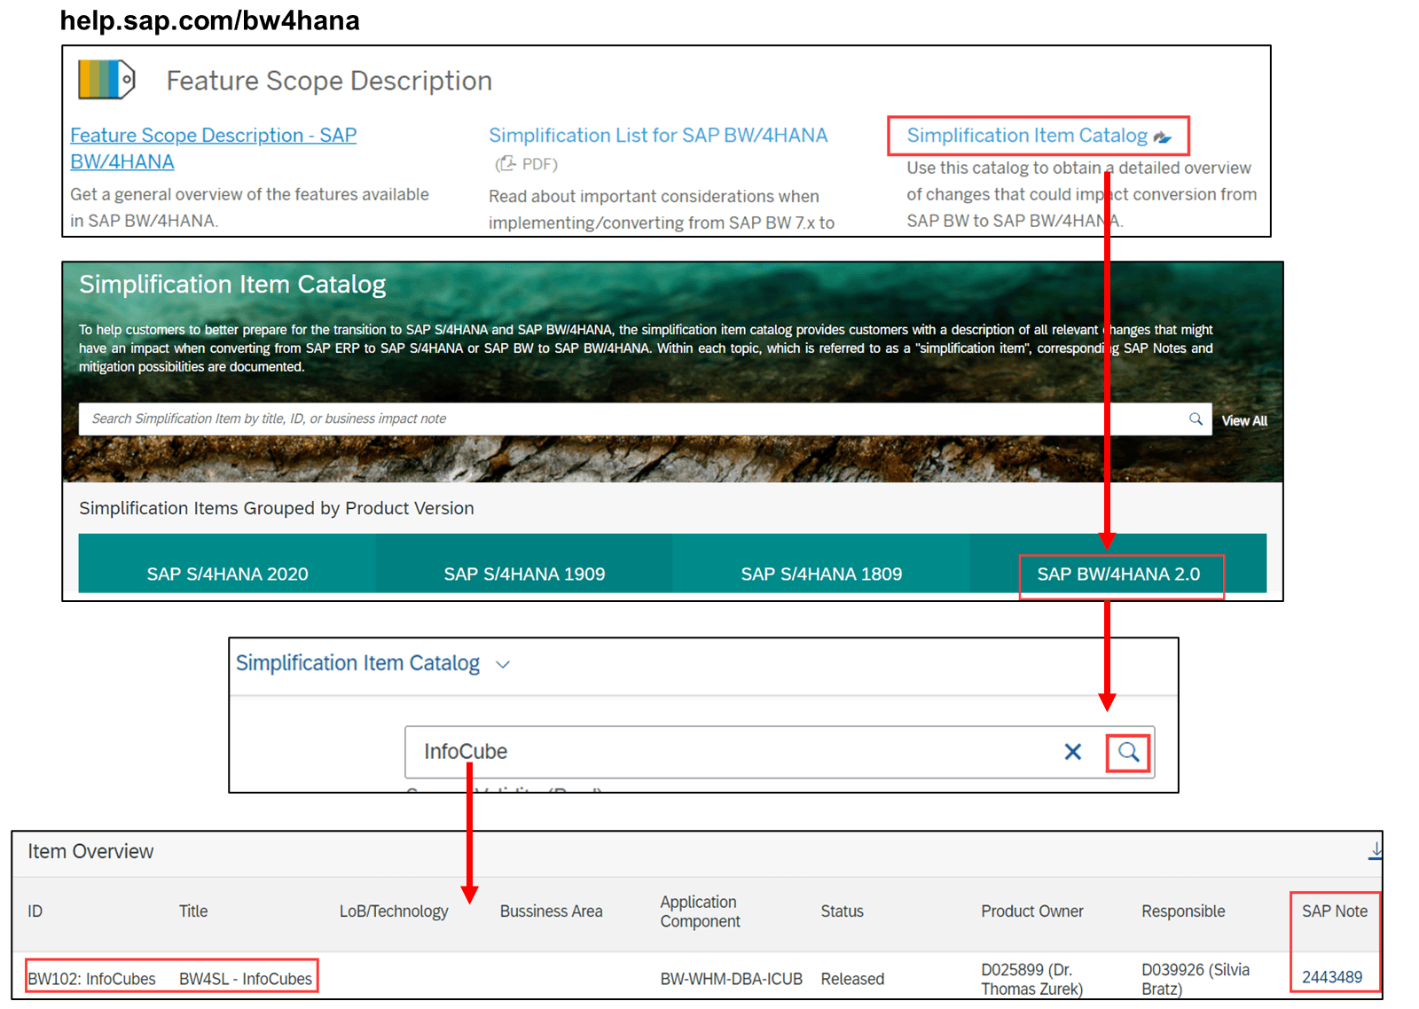This screenshot has height=1009, width=1419.
Task: Expand the Simplification Item Catalog chevron
Action: click(x=503, y=664)
